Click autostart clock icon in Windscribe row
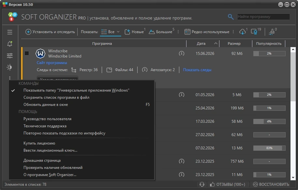The height and width of the screenshot is (190, 298). coord(182,54)
